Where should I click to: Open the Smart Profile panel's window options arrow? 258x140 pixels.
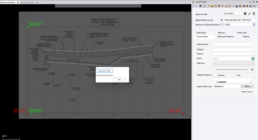[250, 2]
